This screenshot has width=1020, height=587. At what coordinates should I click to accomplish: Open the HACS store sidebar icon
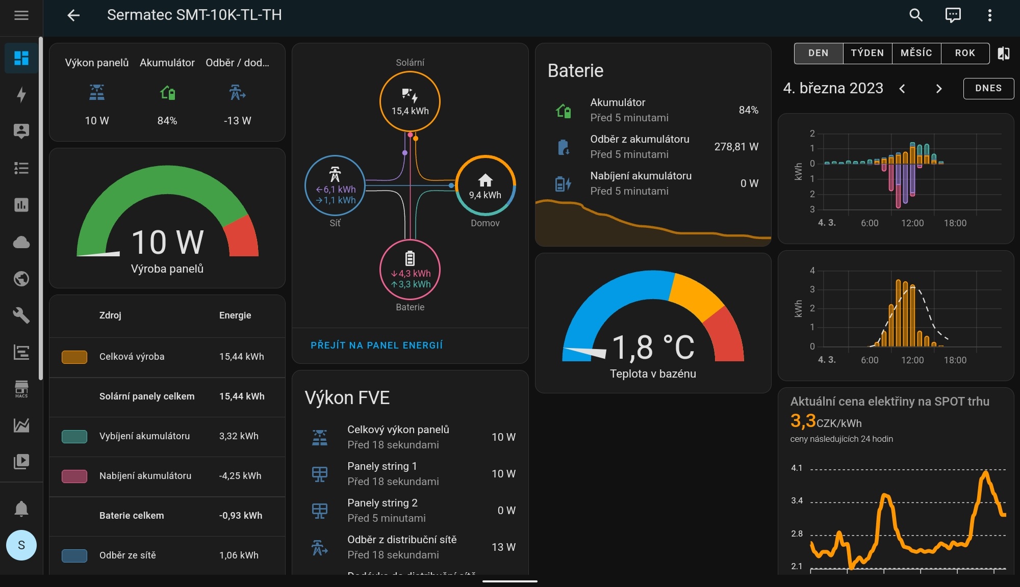point(21,388)
